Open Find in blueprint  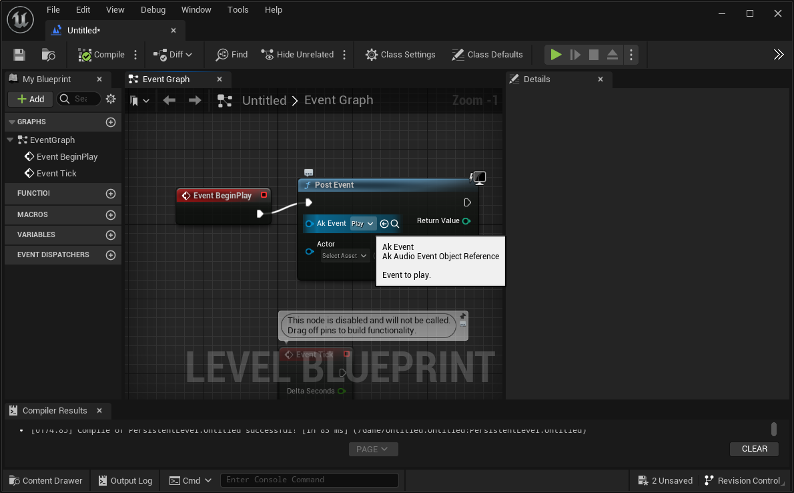point(232,55)
